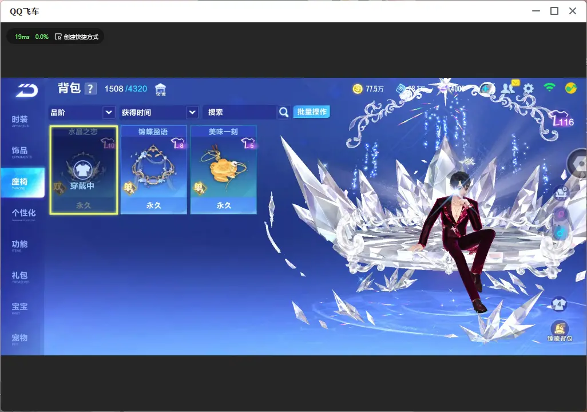Click the add currency plus icon
This screenshot has height=412, width=587.
tap(486, 89)
